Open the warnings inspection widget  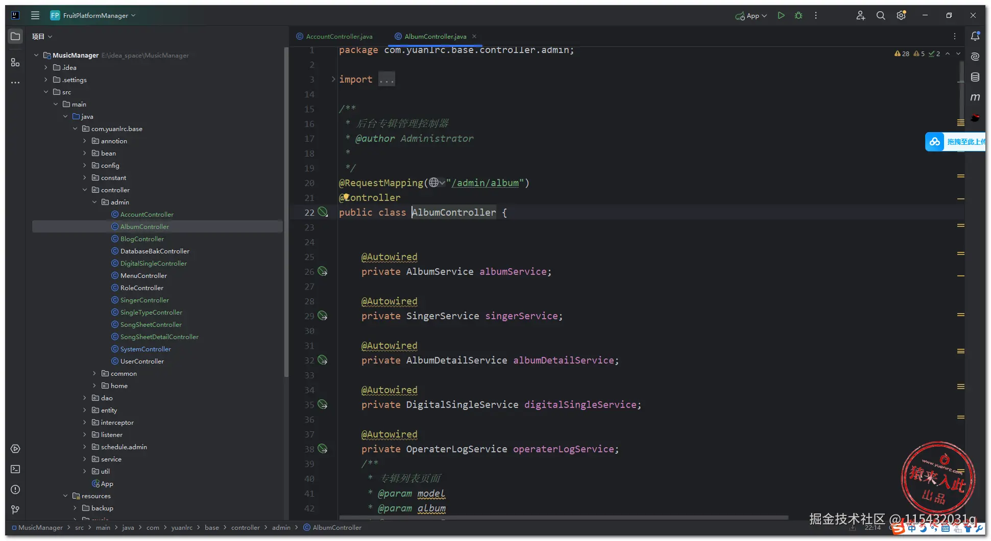(x=917, y=54)
